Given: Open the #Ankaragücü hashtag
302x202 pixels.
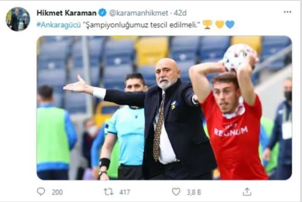Looking at the screenshot, I should click(59, 25).
